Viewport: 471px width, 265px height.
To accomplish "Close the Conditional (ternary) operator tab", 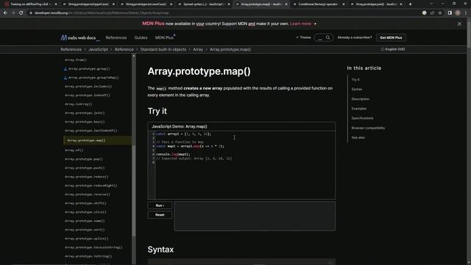I will click(x=344, y=4).
